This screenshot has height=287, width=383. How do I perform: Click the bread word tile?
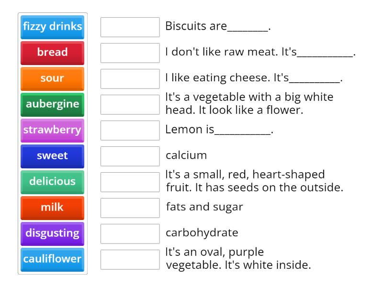52,53
